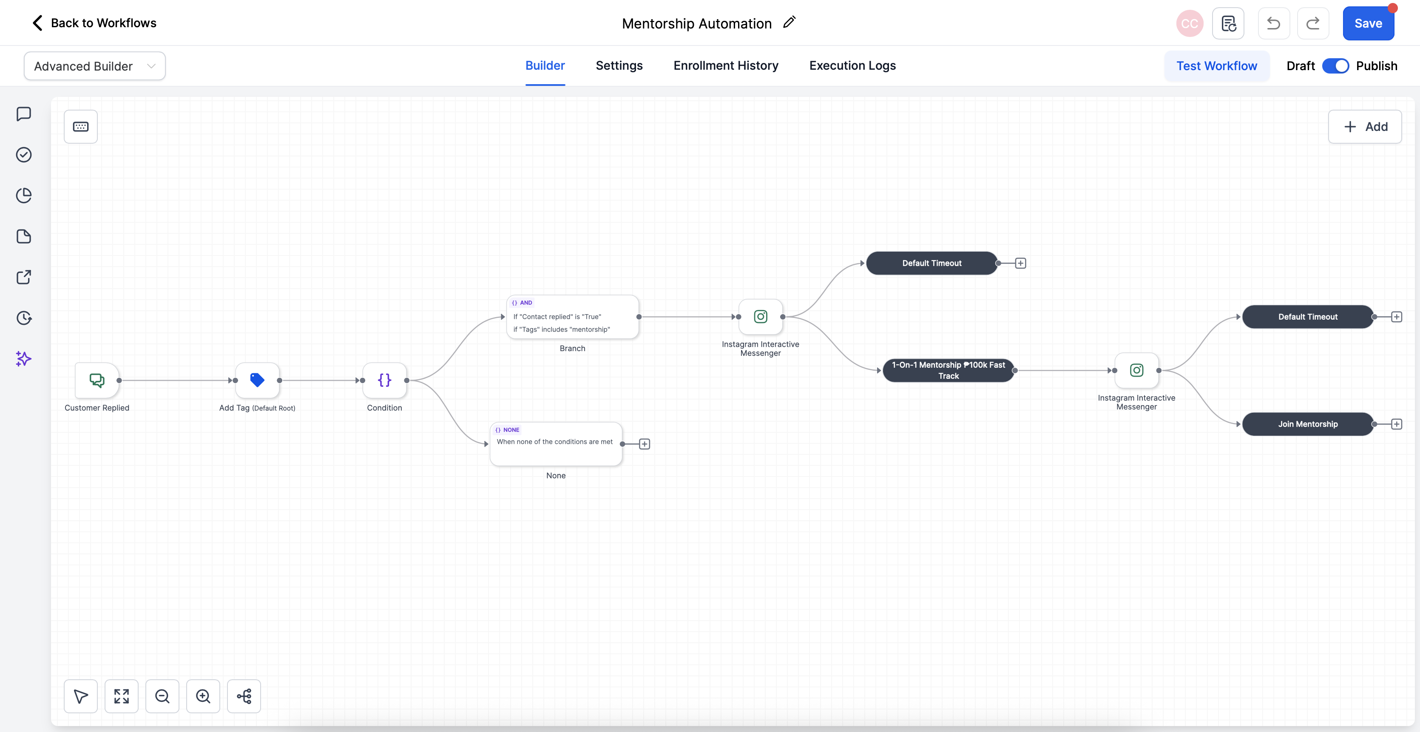Click the Save button
This screenshot has width=1420, height=732.
coord(1368,24)
